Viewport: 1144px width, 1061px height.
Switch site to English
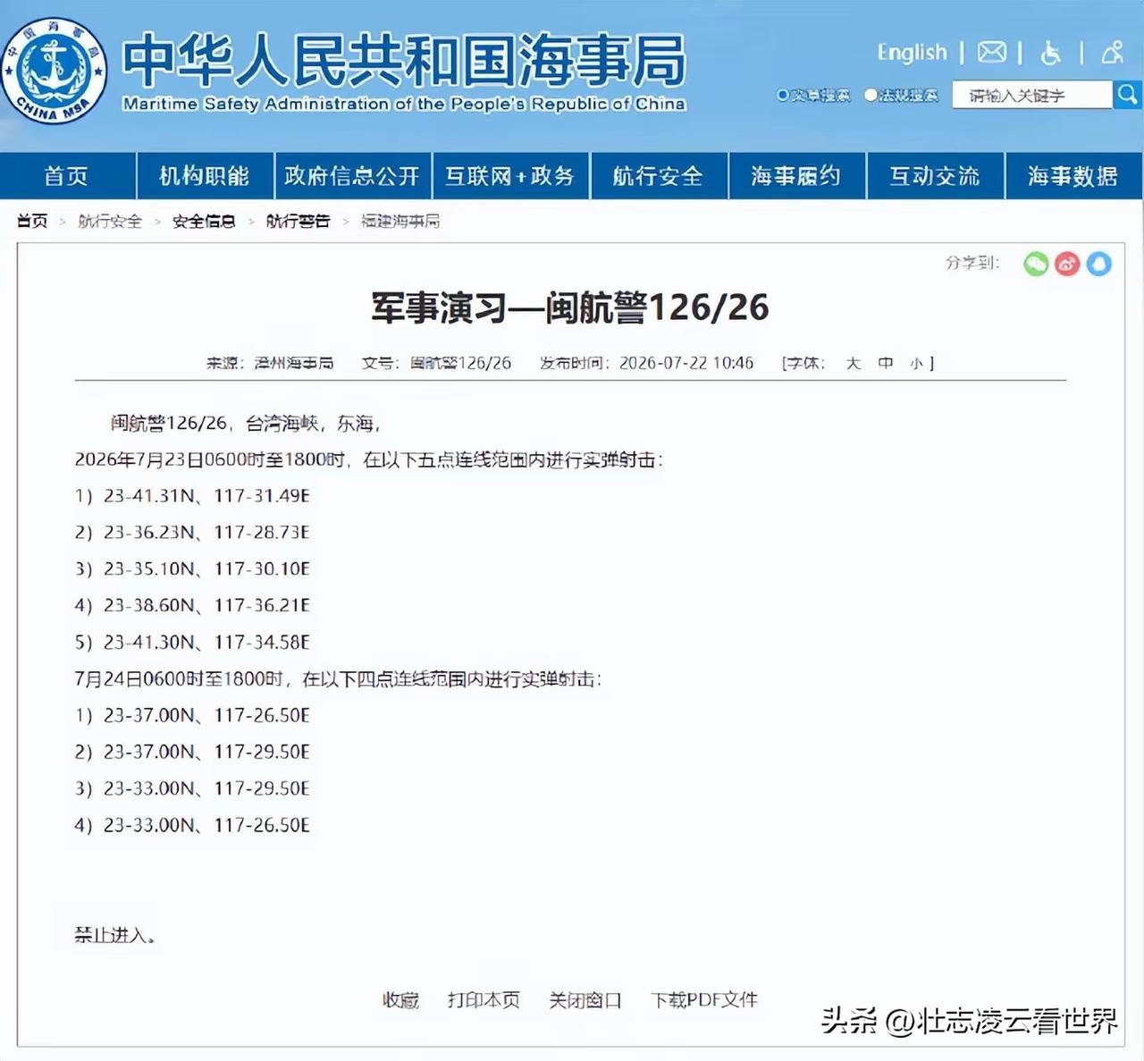912,53
